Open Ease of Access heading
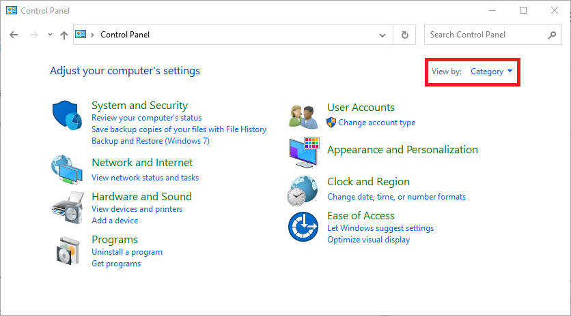The image size is (571, 316). (361, 216)
